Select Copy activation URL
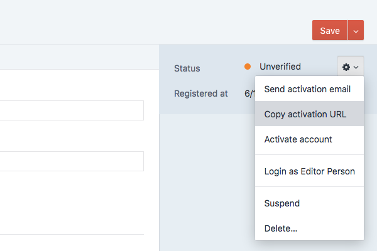 click(309, 114)
